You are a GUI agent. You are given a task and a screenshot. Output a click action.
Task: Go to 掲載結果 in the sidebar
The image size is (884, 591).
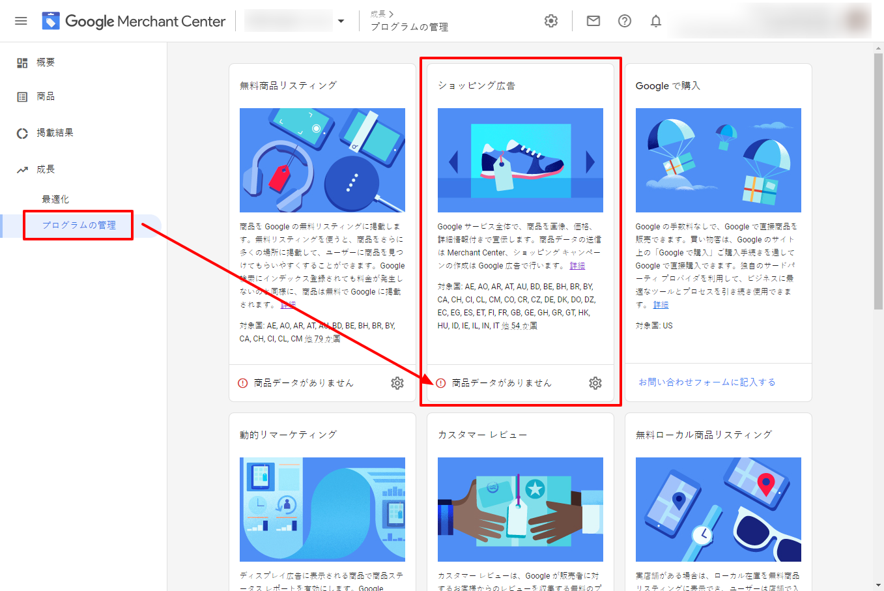(55, 133)
